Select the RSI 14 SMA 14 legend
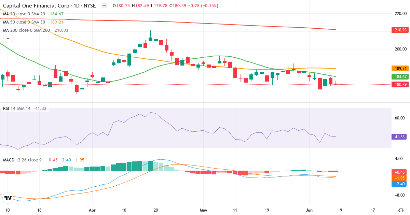 [17, 109]
